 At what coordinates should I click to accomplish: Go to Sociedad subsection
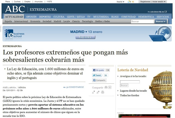(47, 21)
